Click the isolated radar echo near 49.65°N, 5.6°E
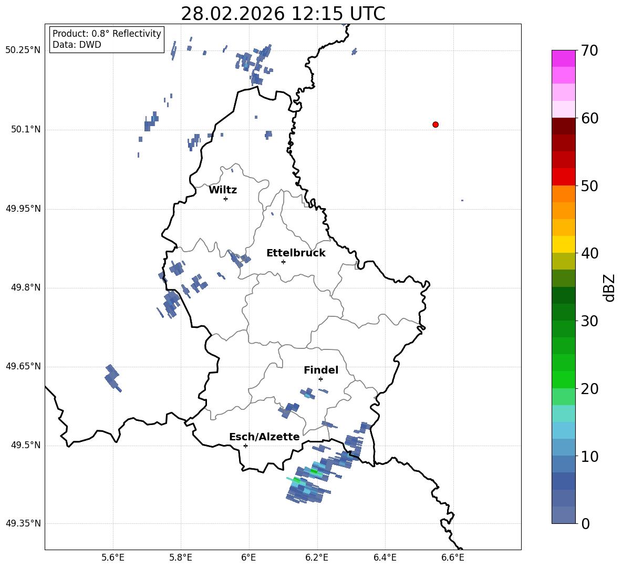 pyautogui.click(x=112, y=378)
